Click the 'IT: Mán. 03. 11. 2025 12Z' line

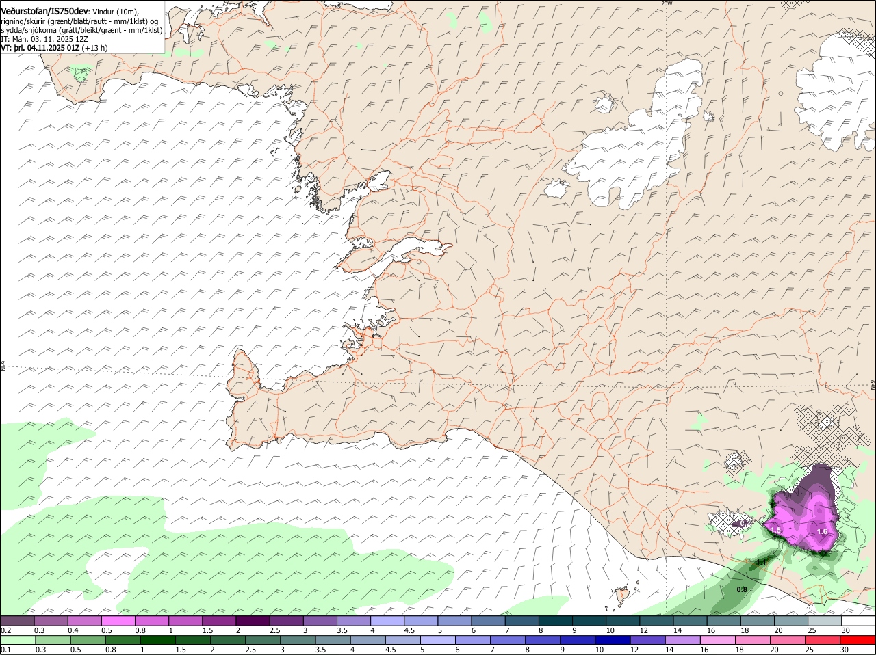point(44,39)
